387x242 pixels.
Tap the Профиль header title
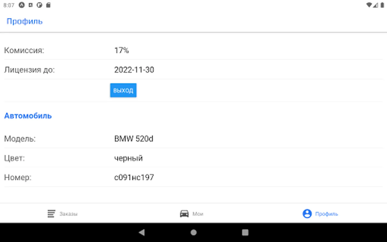pyautogui.click(x=25, y=21)
